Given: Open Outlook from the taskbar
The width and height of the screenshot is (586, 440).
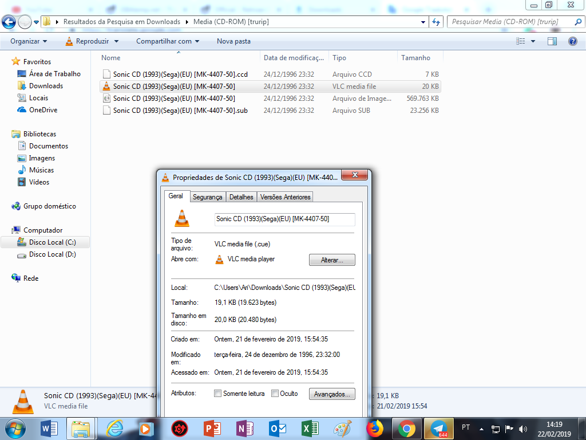Looking at the screenshot, I should coord(278,429).
